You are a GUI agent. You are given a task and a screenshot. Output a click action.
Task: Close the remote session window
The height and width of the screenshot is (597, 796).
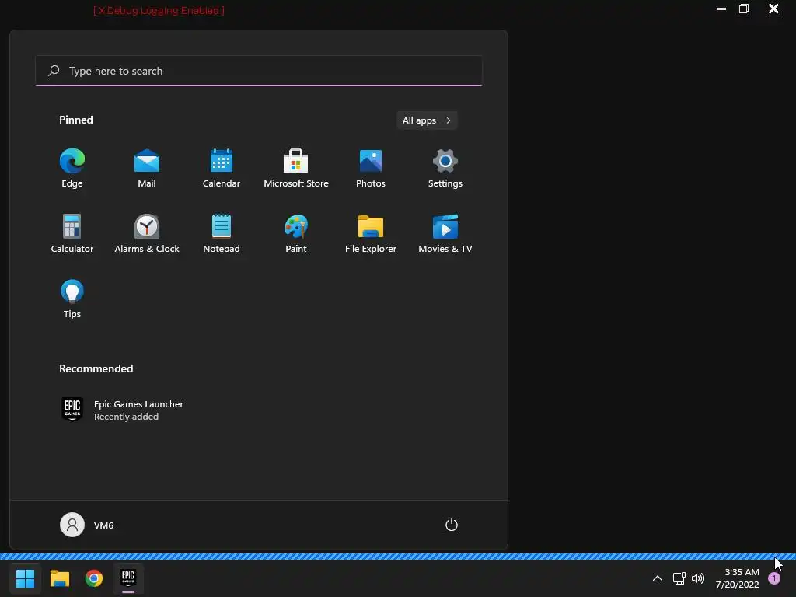[773, 9]
